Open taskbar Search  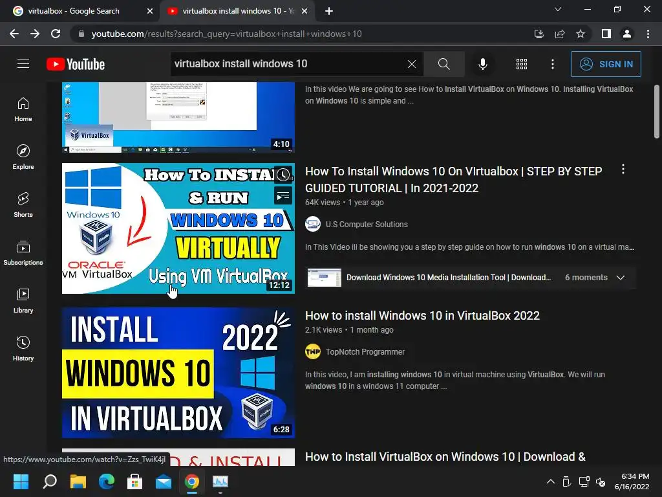[x=50, y=481]
